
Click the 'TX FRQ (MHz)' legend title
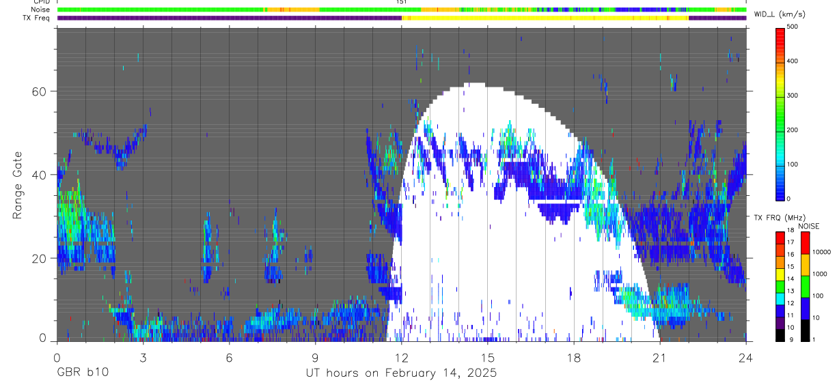point(780,218)
